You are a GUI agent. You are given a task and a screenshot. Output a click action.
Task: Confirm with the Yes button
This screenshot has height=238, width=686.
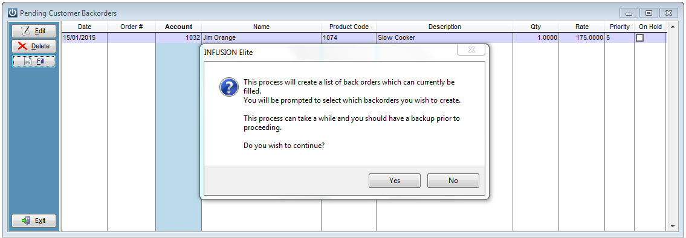395,180
